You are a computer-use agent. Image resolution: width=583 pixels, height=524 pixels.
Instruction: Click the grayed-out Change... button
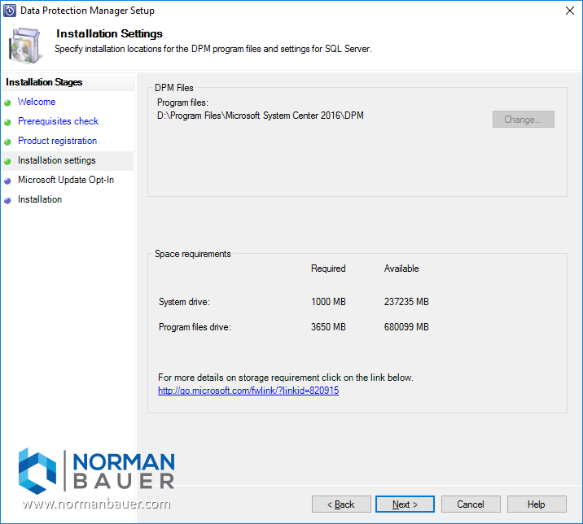click(523, 120)
